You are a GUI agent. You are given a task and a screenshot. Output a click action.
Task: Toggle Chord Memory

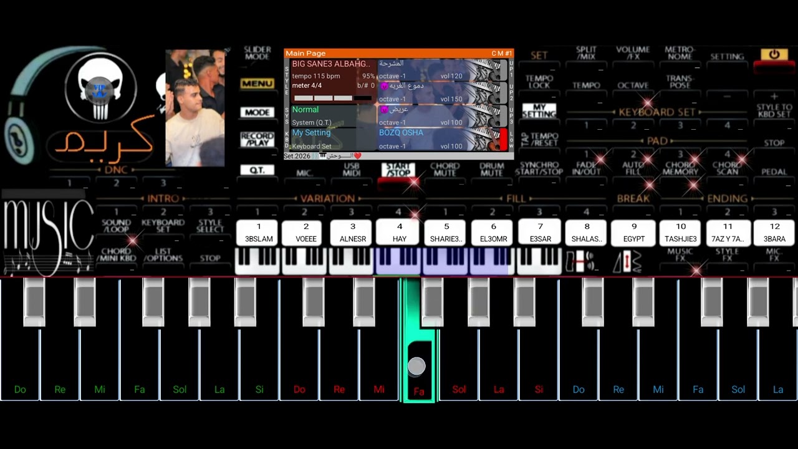(x=680, y=168)
